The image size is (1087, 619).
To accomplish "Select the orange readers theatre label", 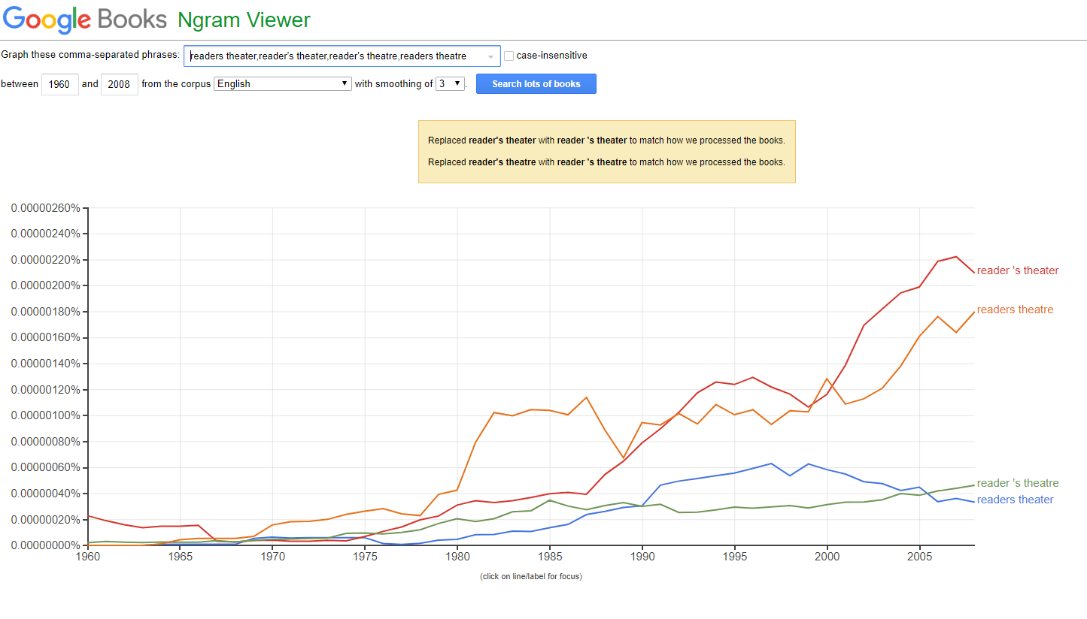I will (x=1015, y=309).
